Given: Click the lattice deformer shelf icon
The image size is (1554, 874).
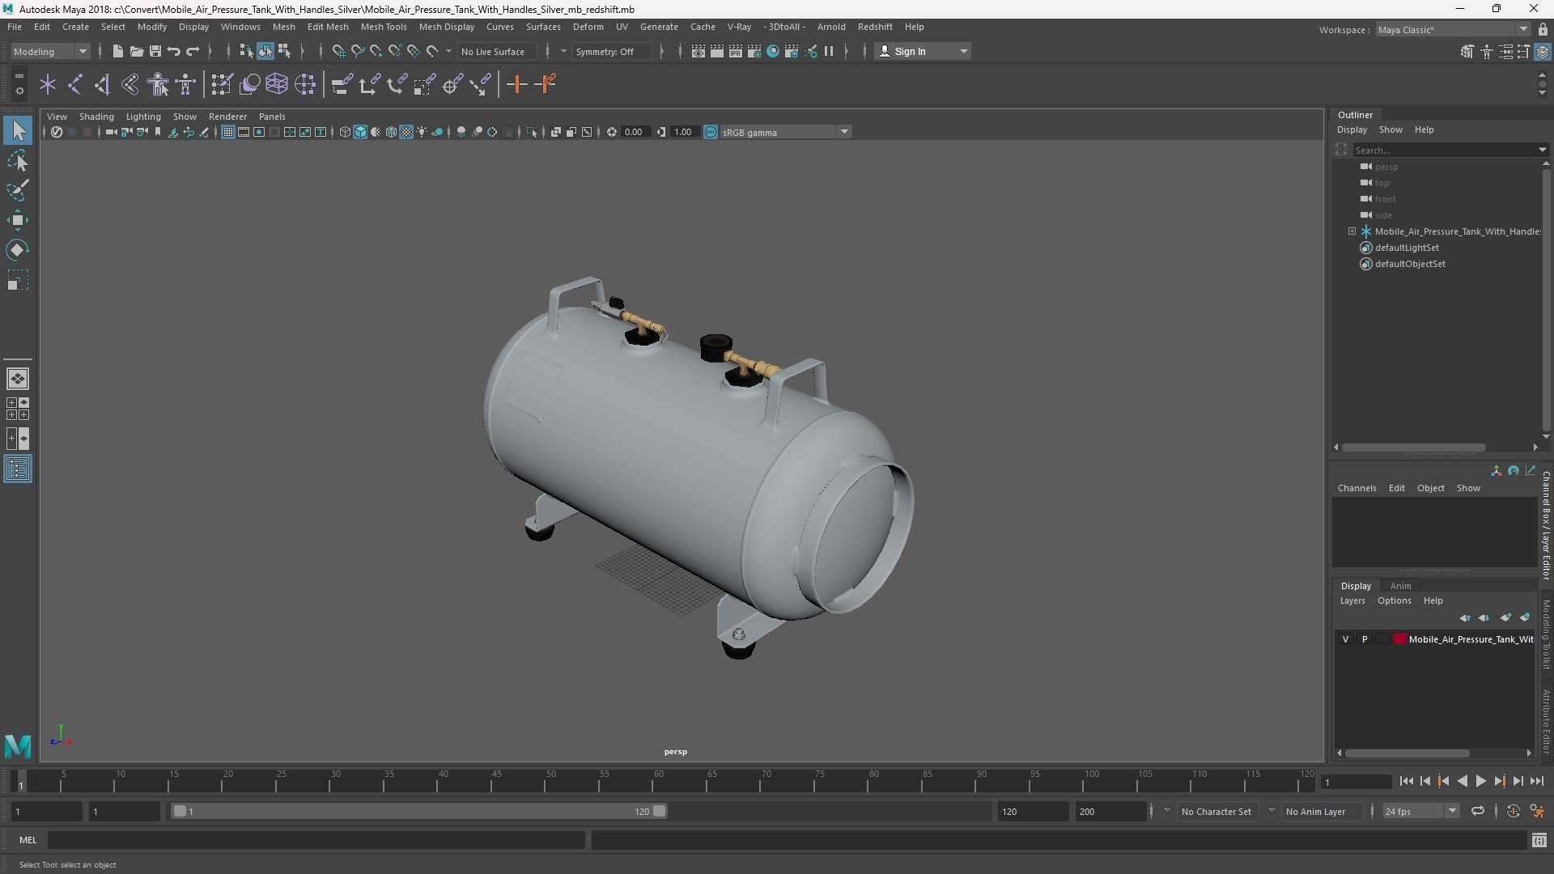Looking at the screenshot, I should [277, 84].
